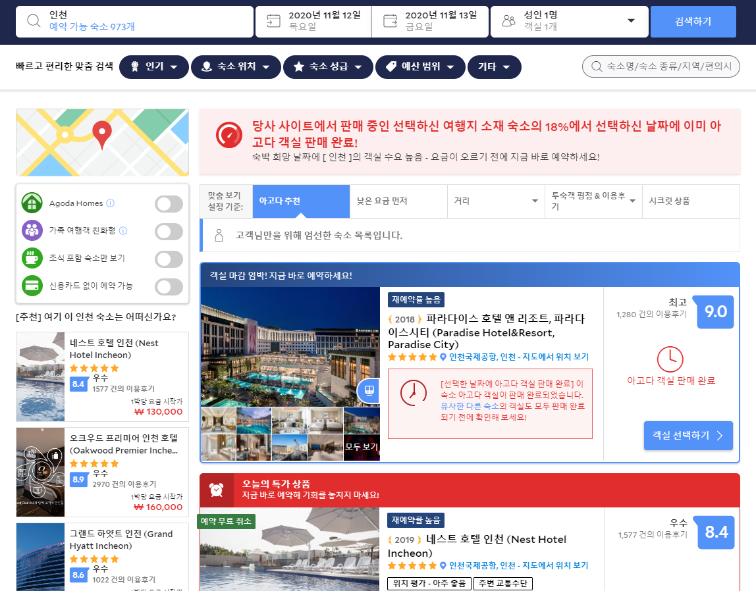Viewport: 756px width, 591px height.
Task: Click the 8.9 badge on Oakwood Premier card
Action: click(78, 479)
